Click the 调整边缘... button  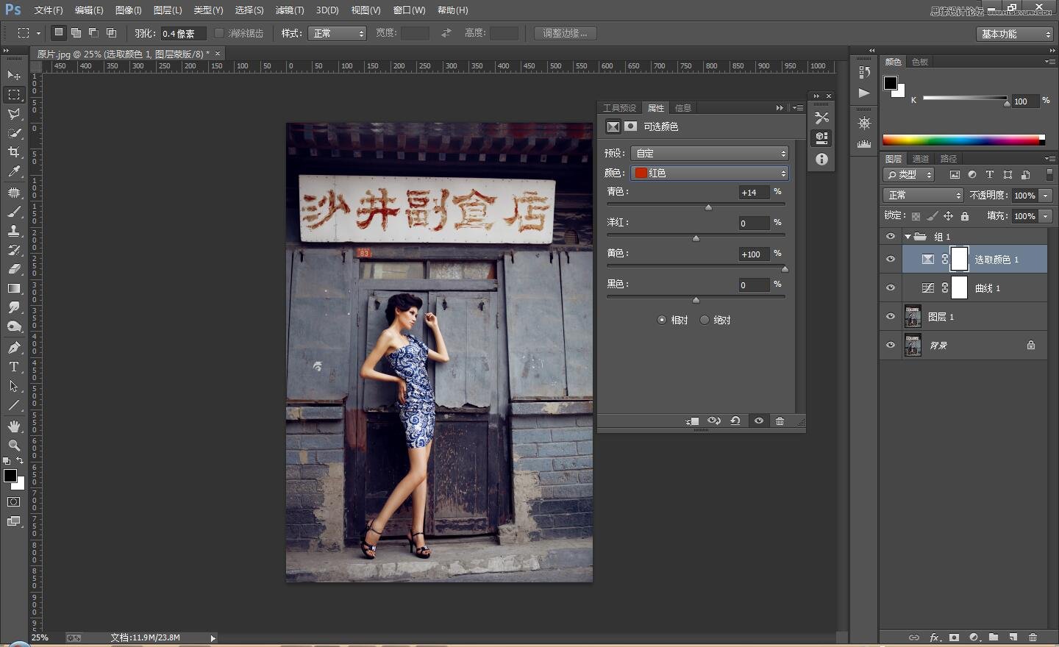point(565,34)
